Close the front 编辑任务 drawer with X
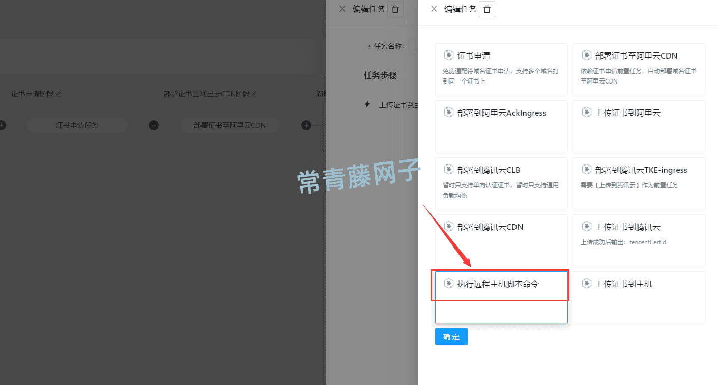The width and height of the screenshot is (717, 385). click(x=434, y=9)
